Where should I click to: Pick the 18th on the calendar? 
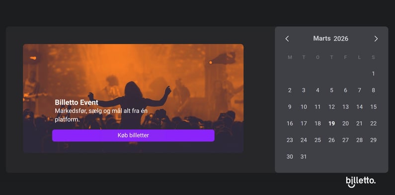click(317, 123)
